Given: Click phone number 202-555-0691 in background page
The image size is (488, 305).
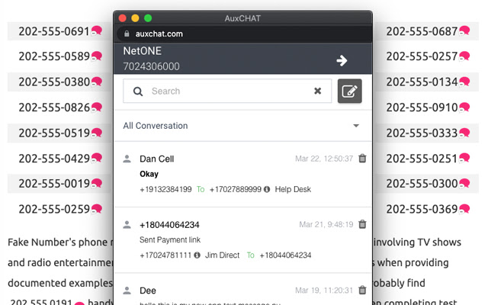Looking at the screenshot, I should pos(54,31).
